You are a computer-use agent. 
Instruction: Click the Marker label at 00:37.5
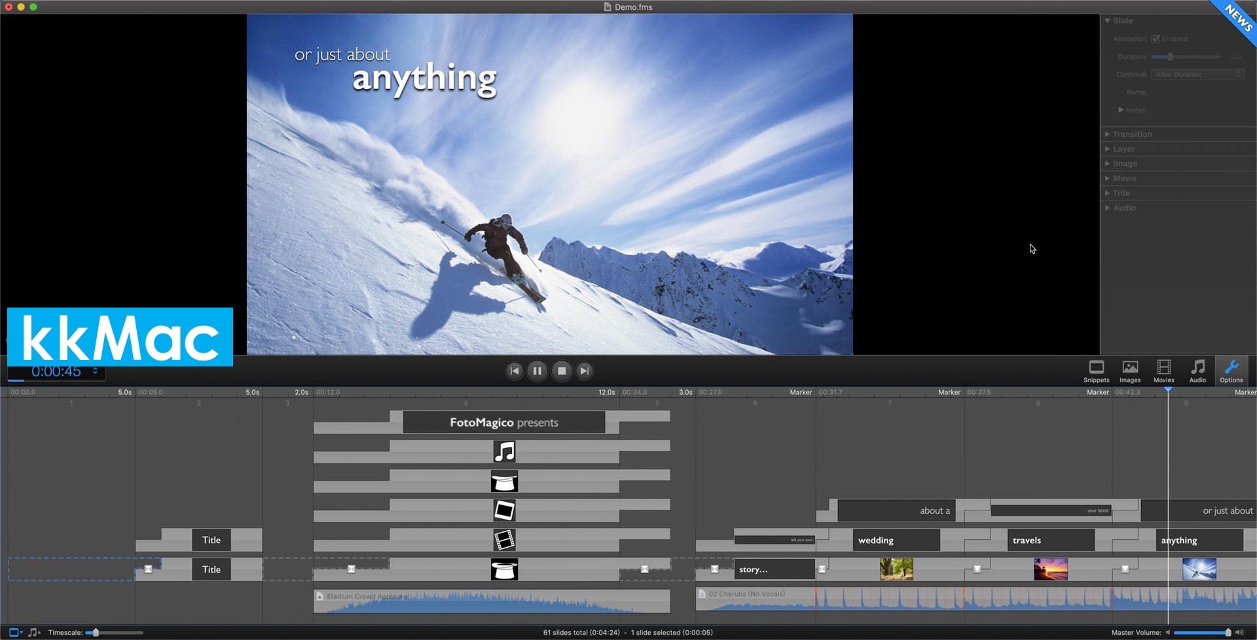949,393
